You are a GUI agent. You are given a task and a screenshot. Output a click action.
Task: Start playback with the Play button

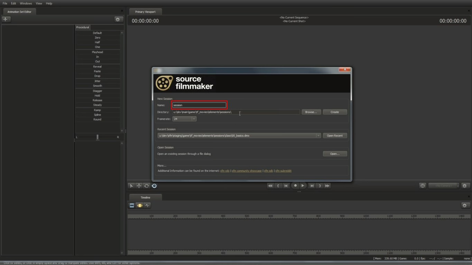click(303, 186)
